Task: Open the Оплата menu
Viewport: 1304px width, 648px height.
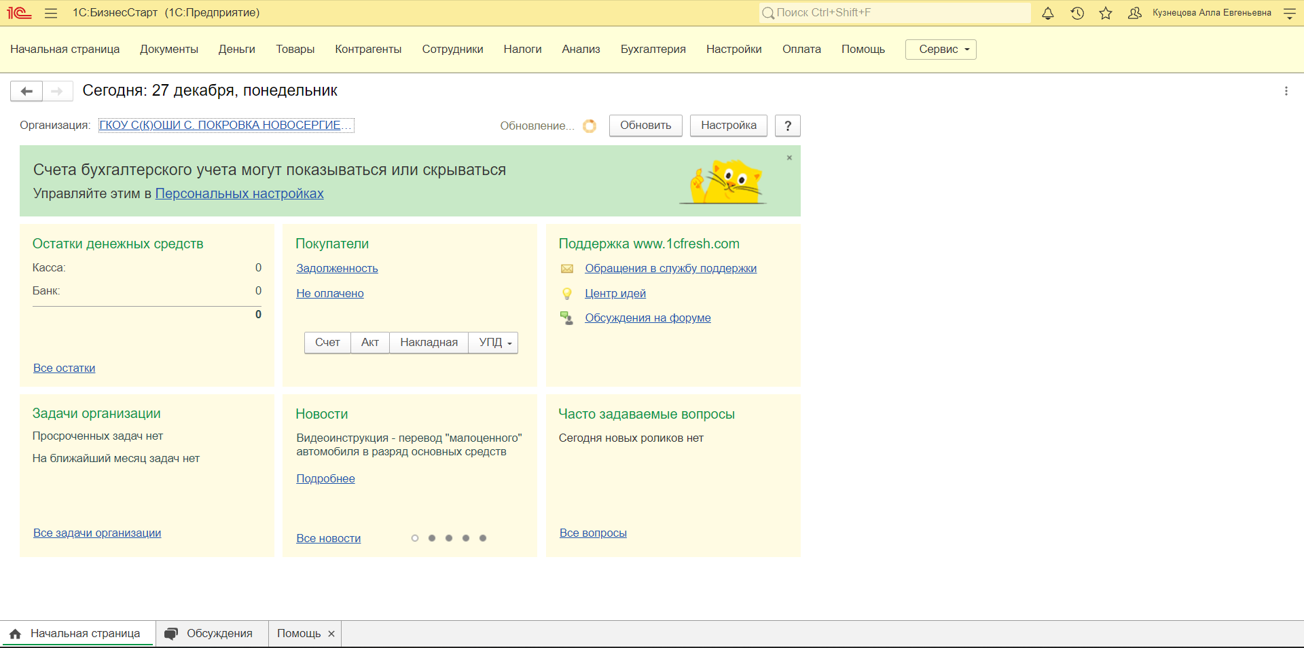Action: pos(801,50)
